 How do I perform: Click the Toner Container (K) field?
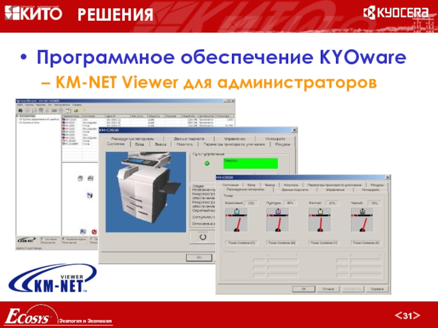click(x=366, y=243)
